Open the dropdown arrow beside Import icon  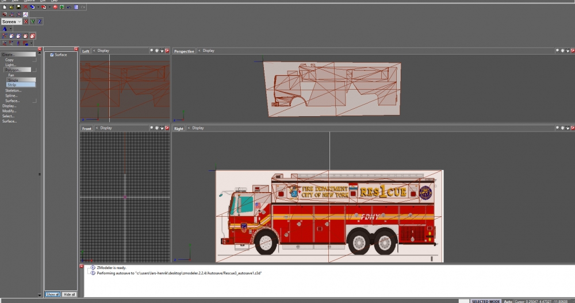coord(38,7)
